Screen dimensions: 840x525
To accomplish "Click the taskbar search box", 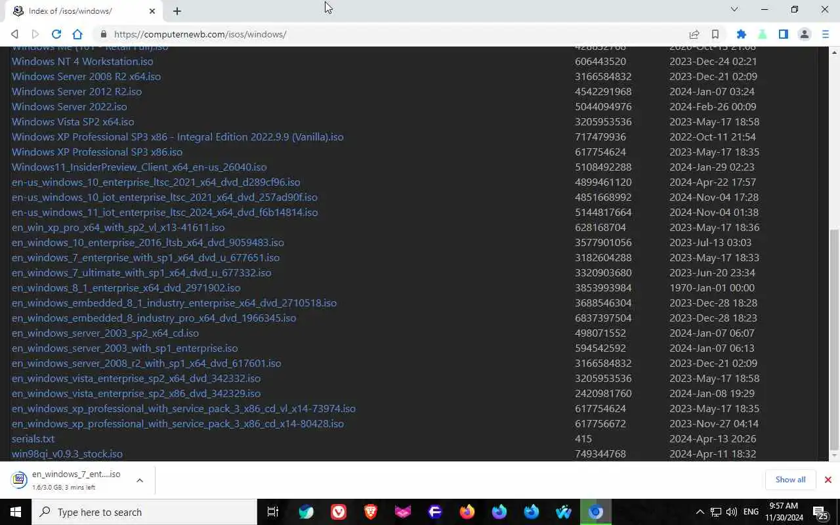I will pyautogui.click(x=144, y=512).
